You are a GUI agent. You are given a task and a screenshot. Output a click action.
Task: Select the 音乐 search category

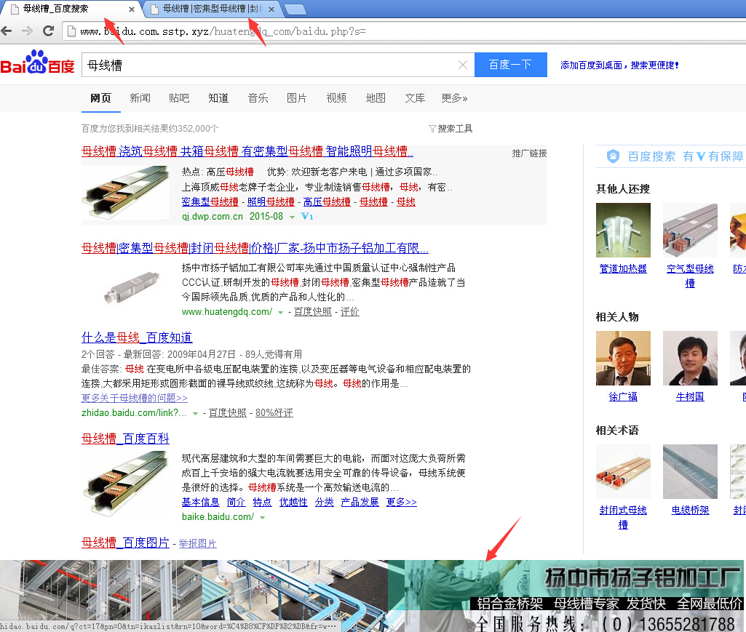(258, 98)
